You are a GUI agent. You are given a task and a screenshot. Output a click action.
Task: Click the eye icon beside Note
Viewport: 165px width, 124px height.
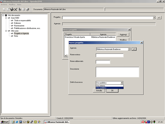[12, 36]
